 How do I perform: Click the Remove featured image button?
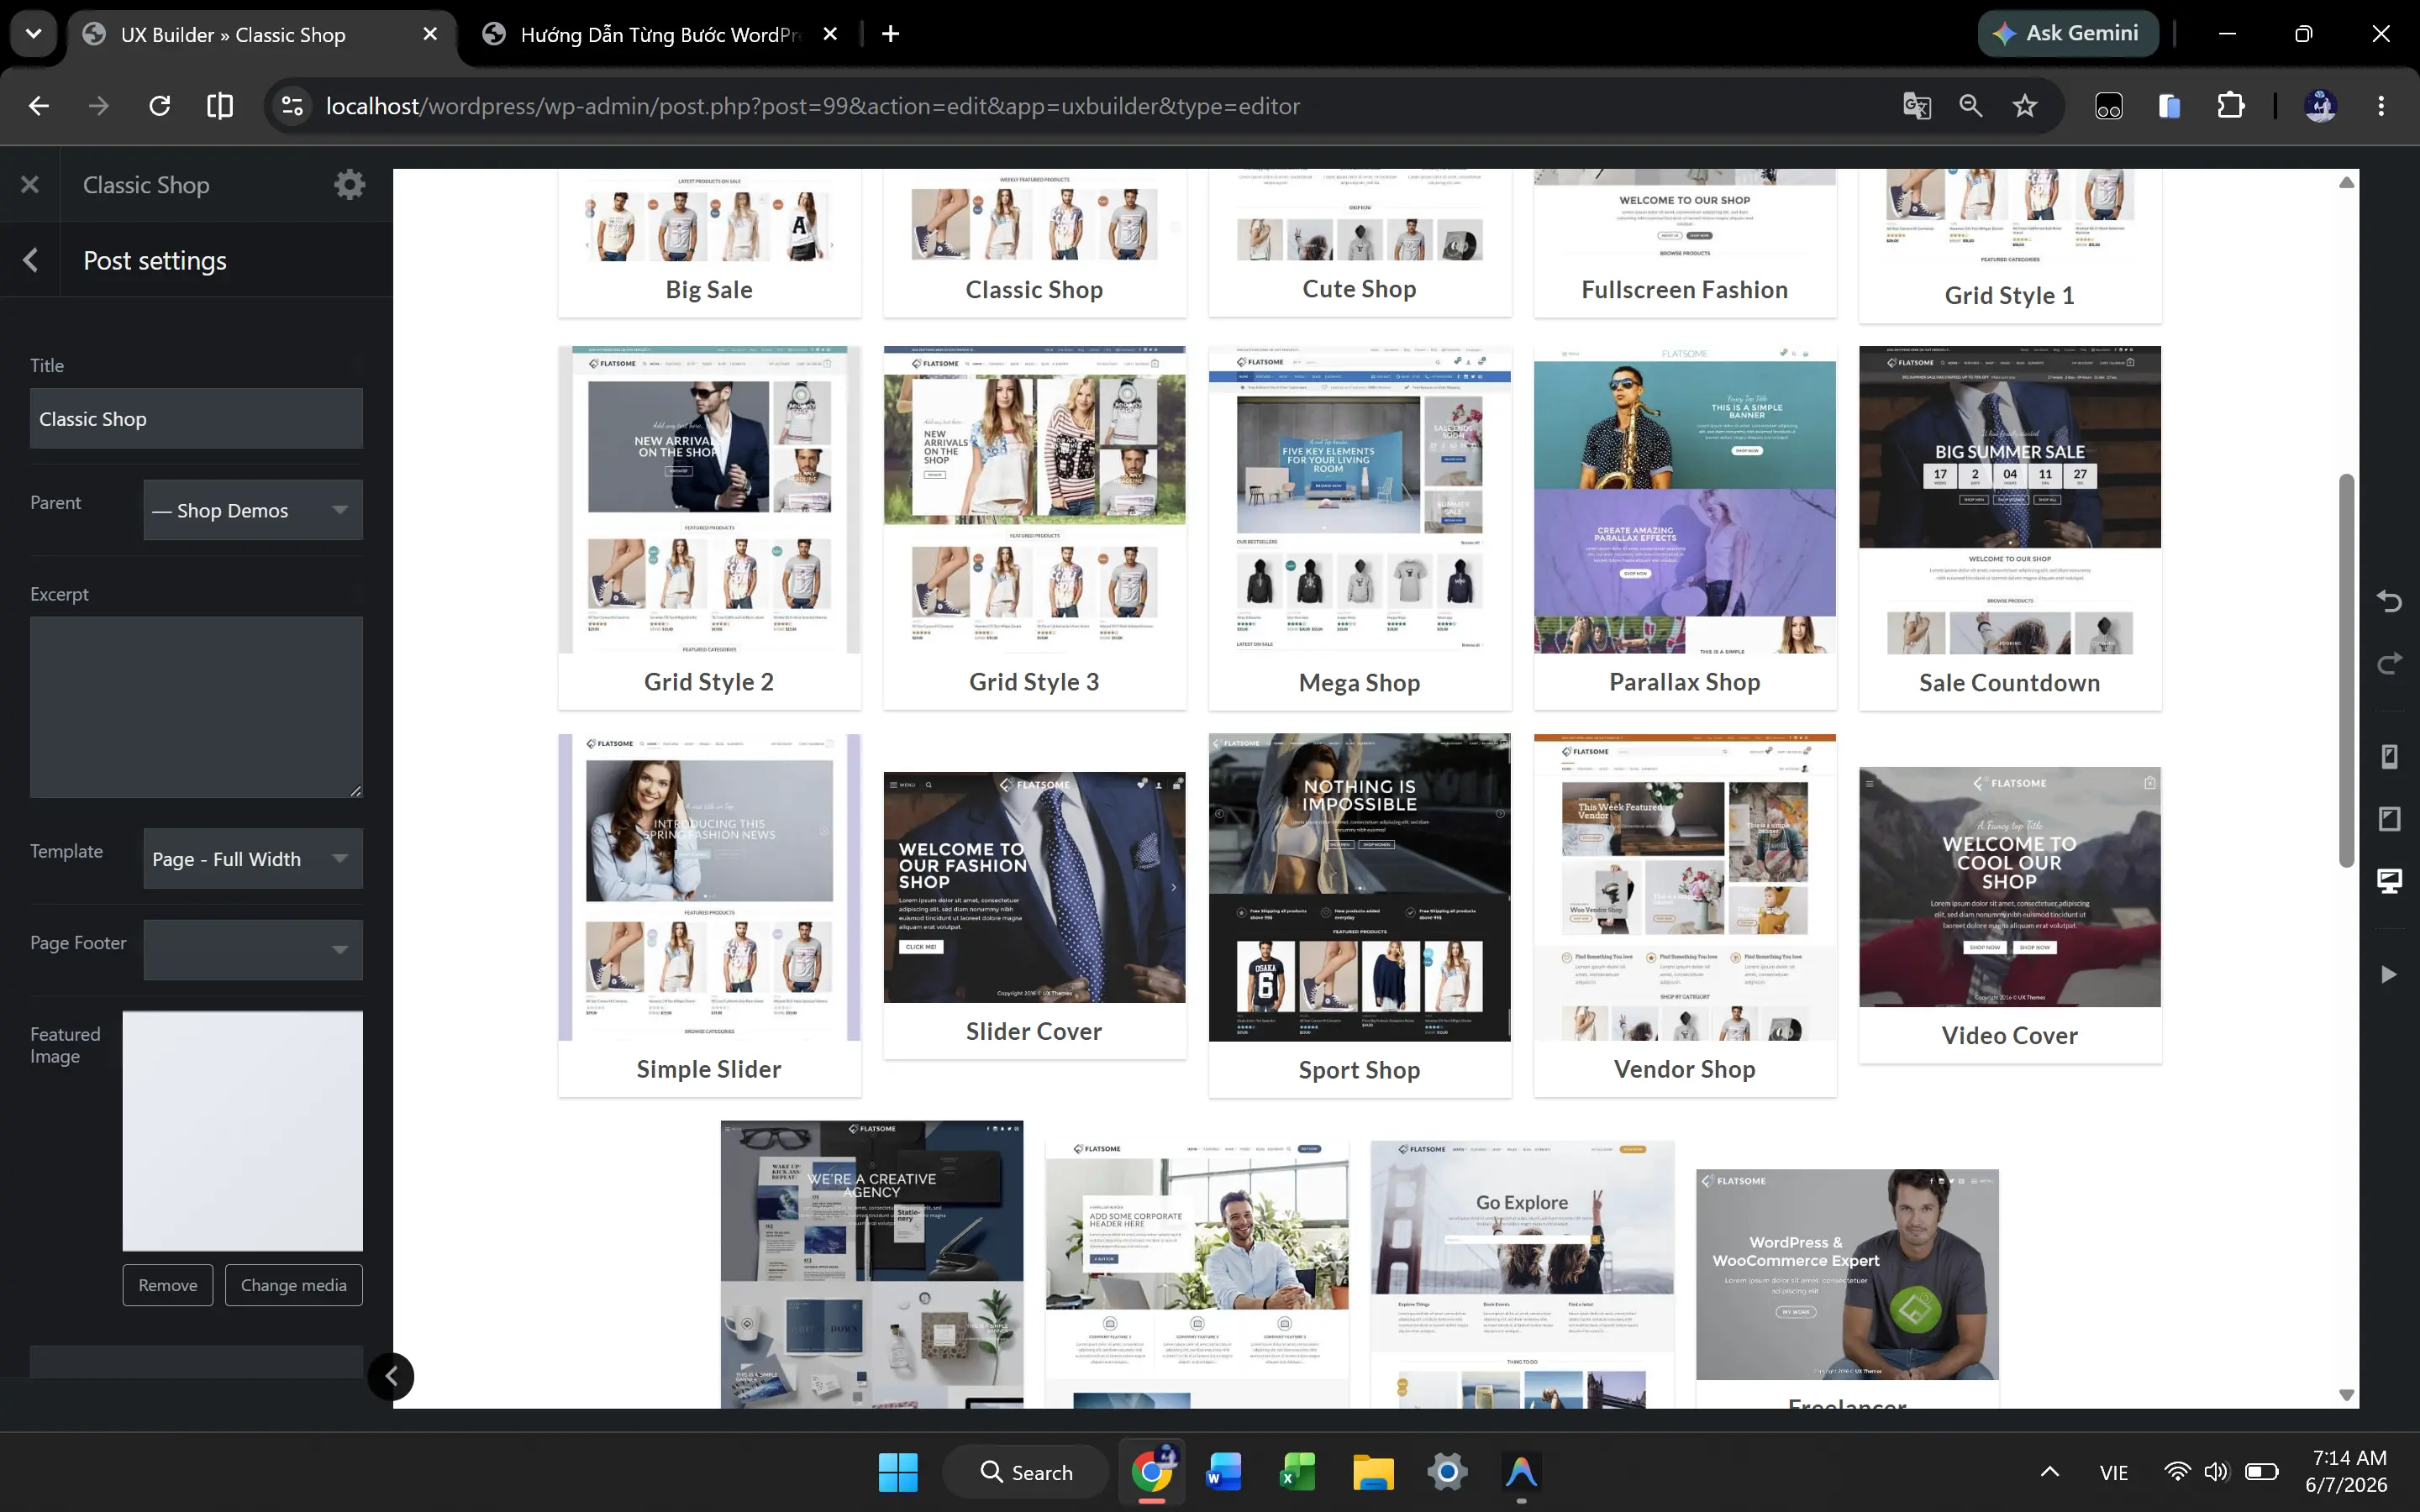point(168,1285)
